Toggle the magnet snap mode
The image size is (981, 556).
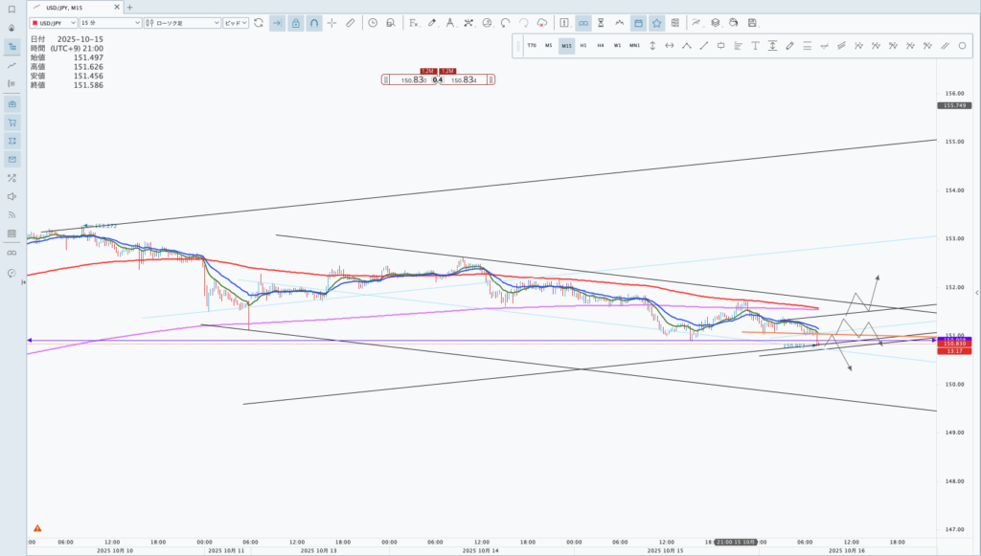coord(314,22)
